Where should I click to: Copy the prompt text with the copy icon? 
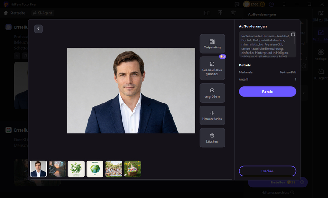tap(293, 34)
